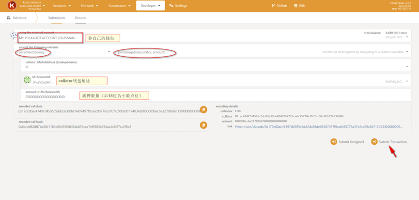Select the encoded call data hex text
This screenshot has width=419, height=200.
(x=109, y=111)
